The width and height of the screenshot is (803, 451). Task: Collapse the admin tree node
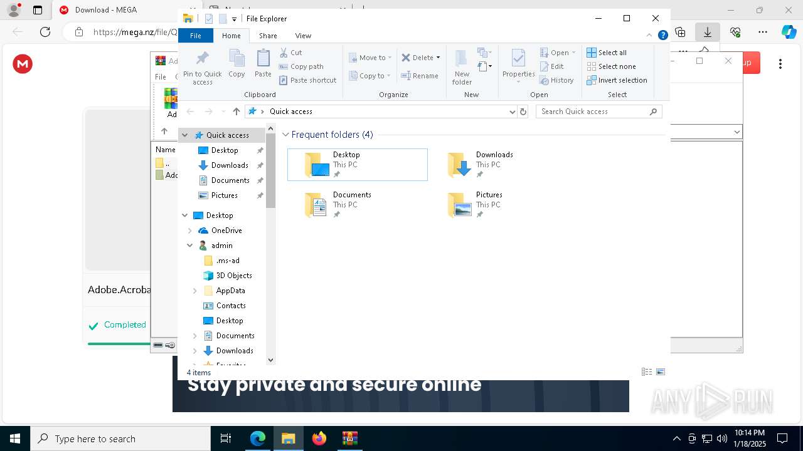click(190, 246)
